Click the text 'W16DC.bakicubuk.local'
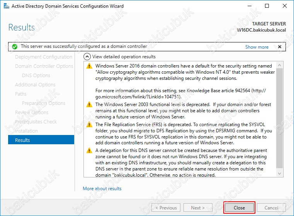The width and height of the screenshot is (294, 216). point(262,30)
